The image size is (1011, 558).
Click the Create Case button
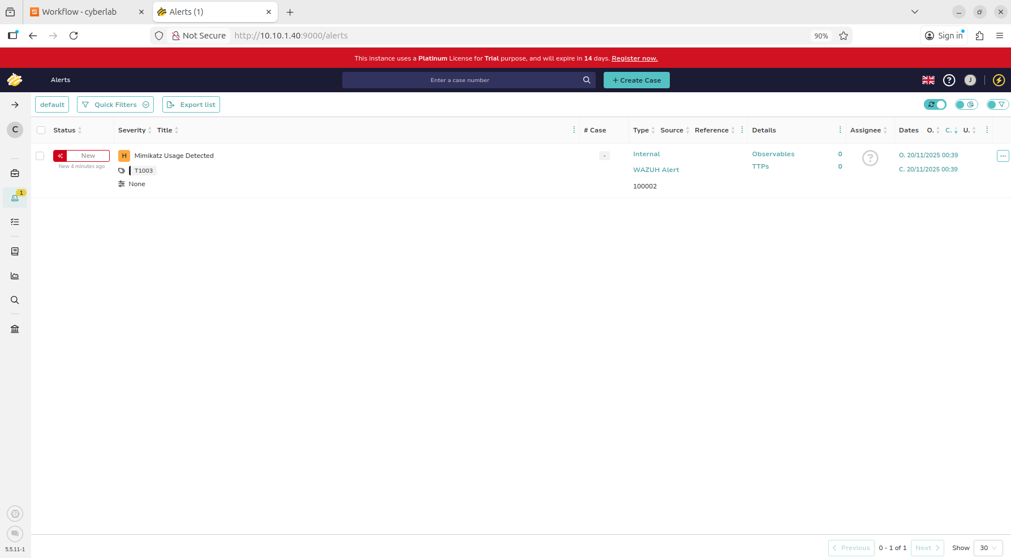[x=636, y=80]
